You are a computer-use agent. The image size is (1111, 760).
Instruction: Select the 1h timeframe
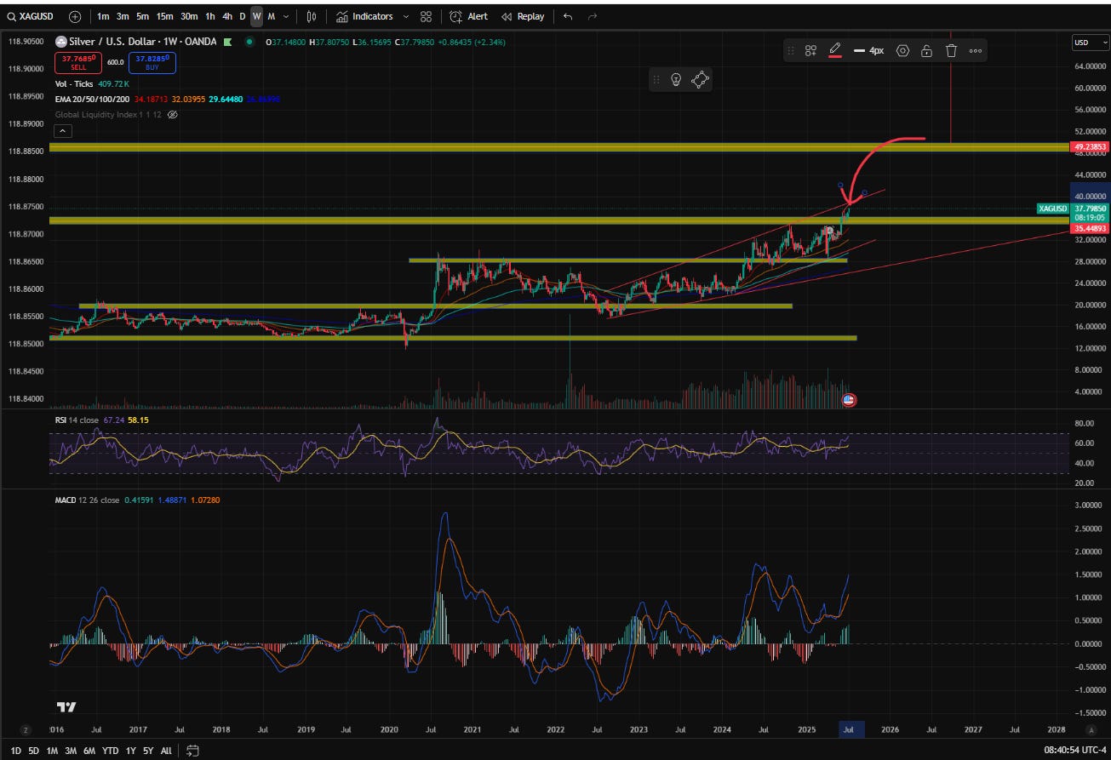point(210,16)
